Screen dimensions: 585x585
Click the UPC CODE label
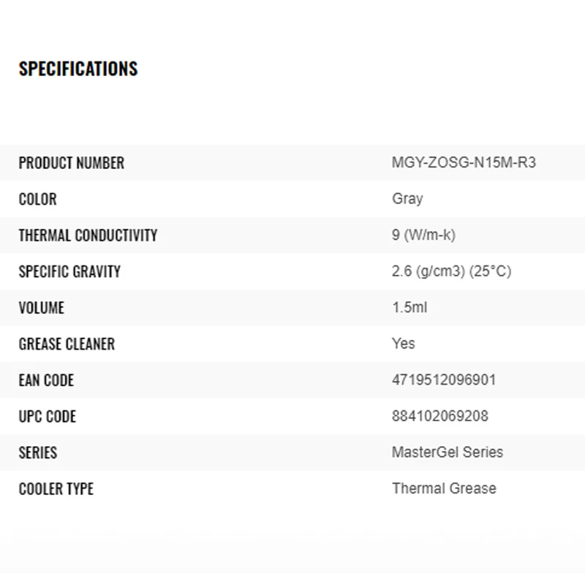pos(48,417)
